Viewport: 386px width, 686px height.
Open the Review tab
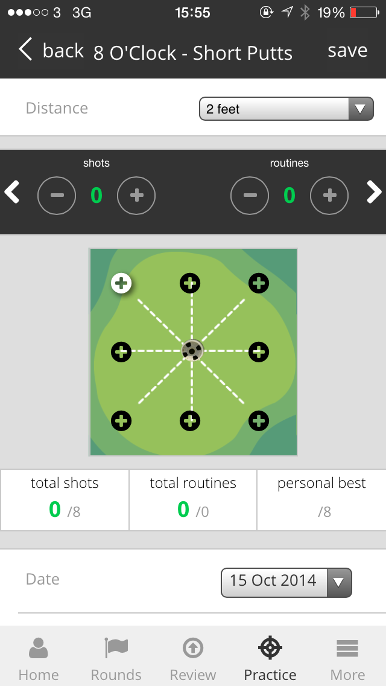click(x=193, y=658)
